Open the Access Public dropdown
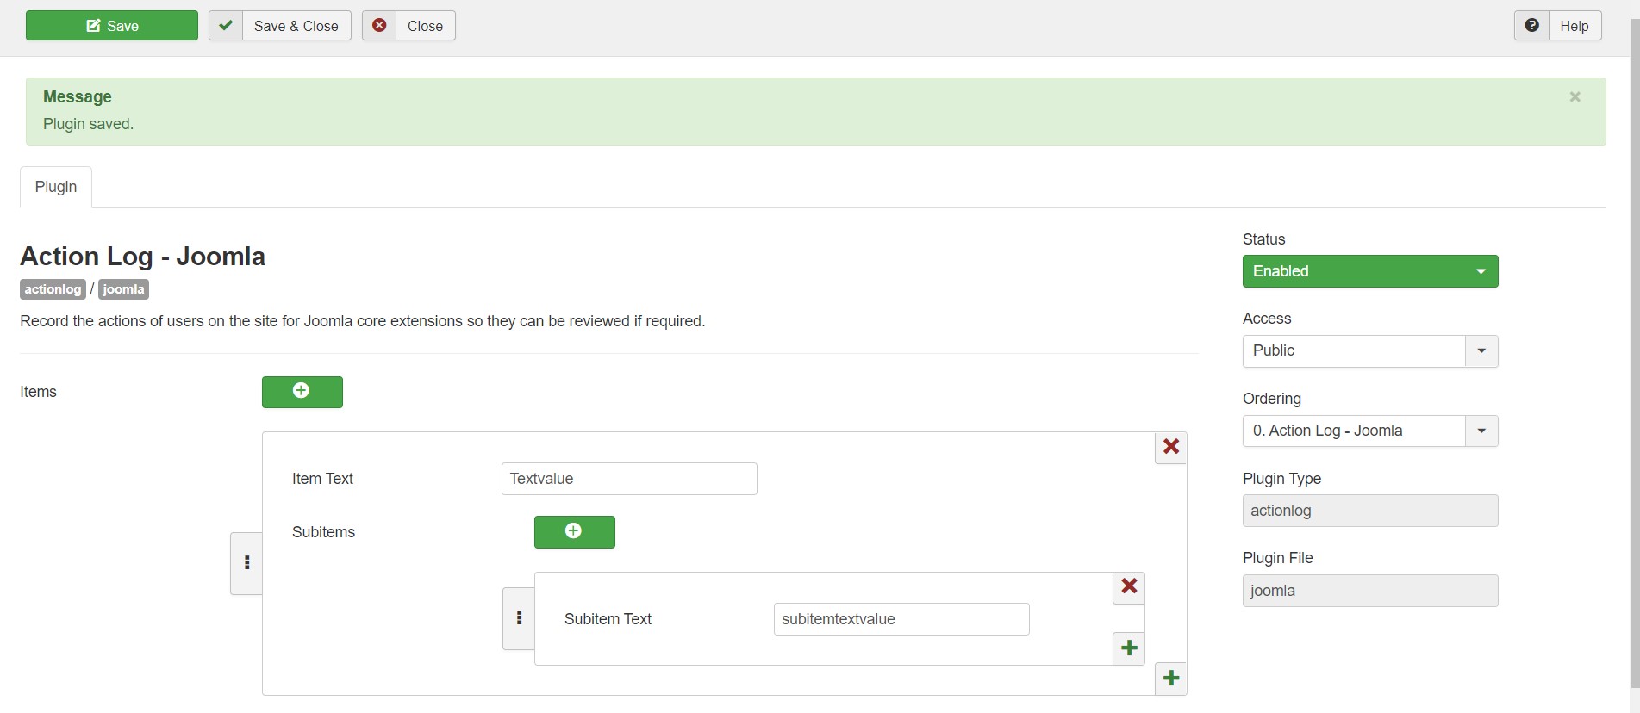The image size is (1640, 713). [1370, 351]
